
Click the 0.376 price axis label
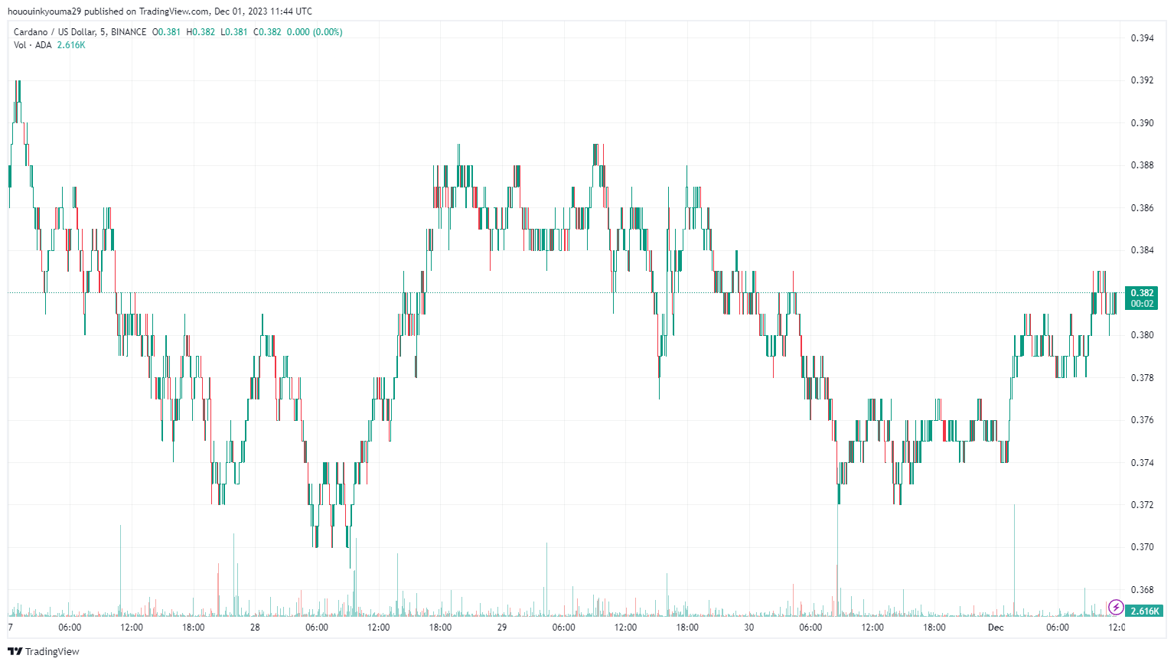click(x=1142, y=420)
